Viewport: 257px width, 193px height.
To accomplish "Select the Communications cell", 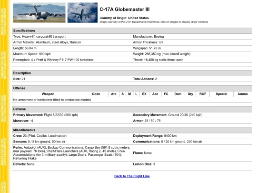I will tap(192, 142).
